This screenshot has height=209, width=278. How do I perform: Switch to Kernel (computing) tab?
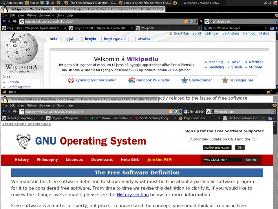[x=23, y=118]
